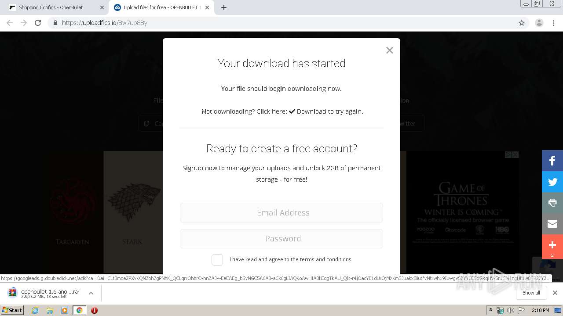Share page on Twitter sidebar icon

552,182
